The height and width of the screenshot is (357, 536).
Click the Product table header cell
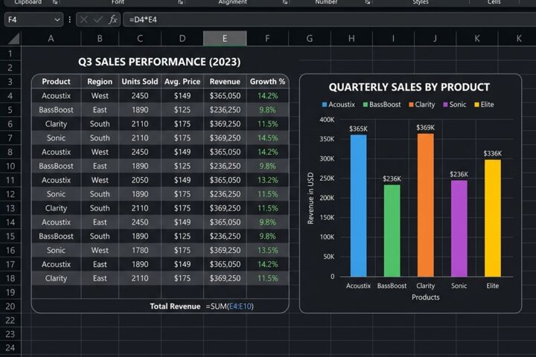point(56,82)
